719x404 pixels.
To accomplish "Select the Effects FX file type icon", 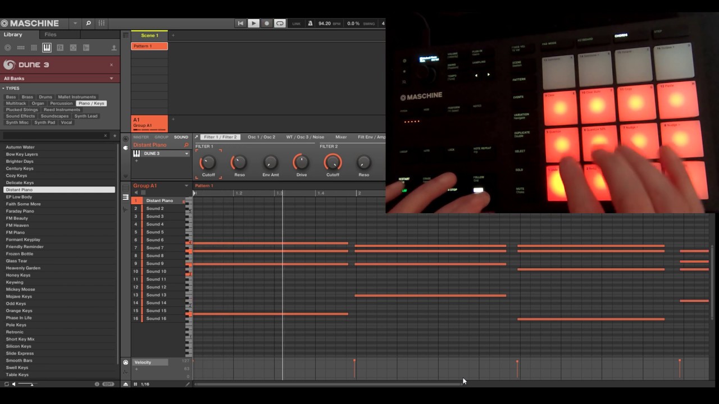I will [60, 48].
